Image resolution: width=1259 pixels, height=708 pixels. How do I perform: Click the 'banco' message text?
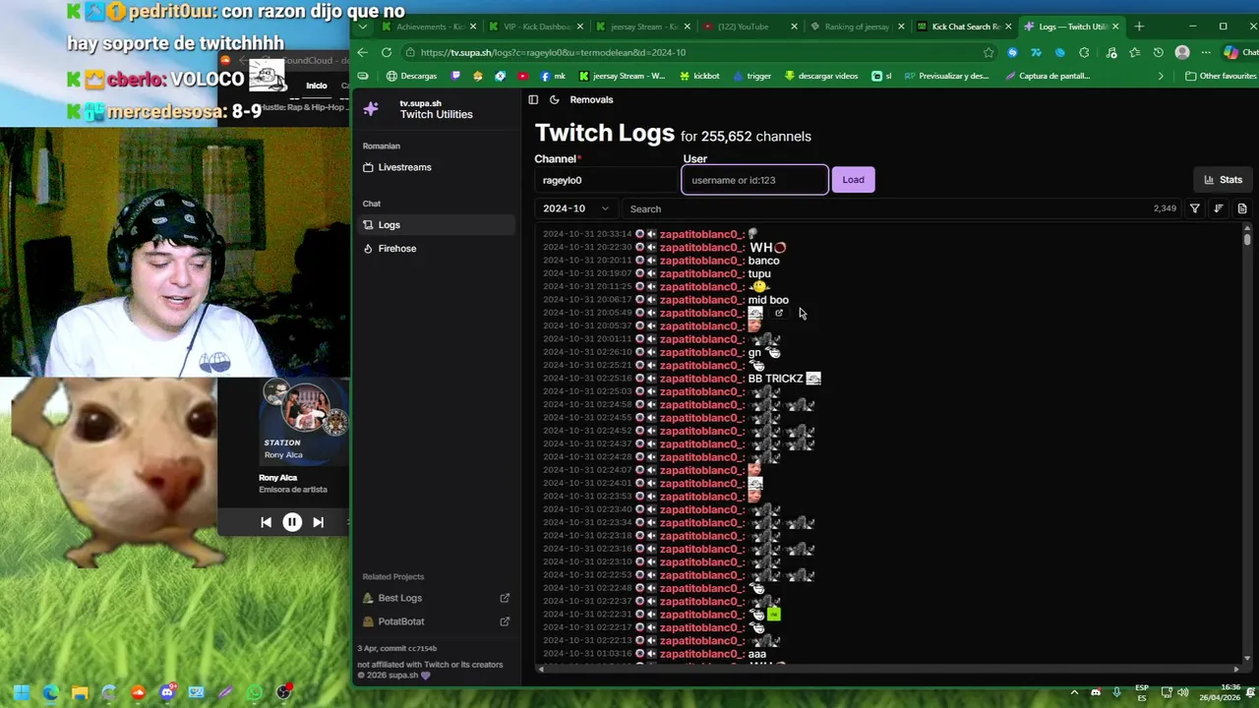coord(763,261)
